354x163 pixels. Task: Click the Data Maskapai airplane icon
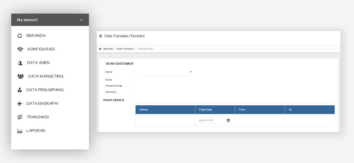coord(20,104)
